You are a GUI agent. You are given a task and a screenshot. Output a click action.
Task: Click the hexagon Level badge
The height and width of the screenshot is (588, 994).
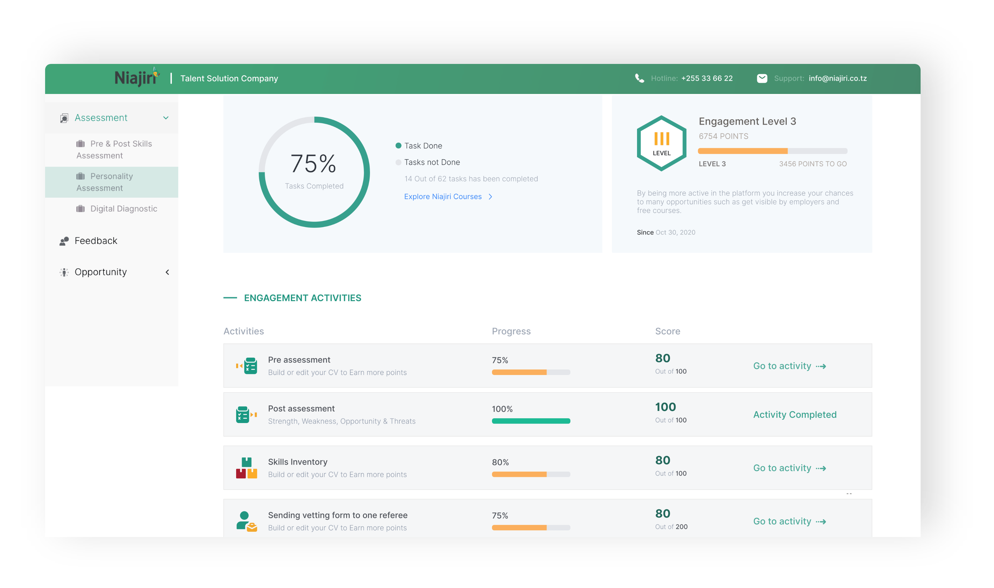tap(661, 143)
